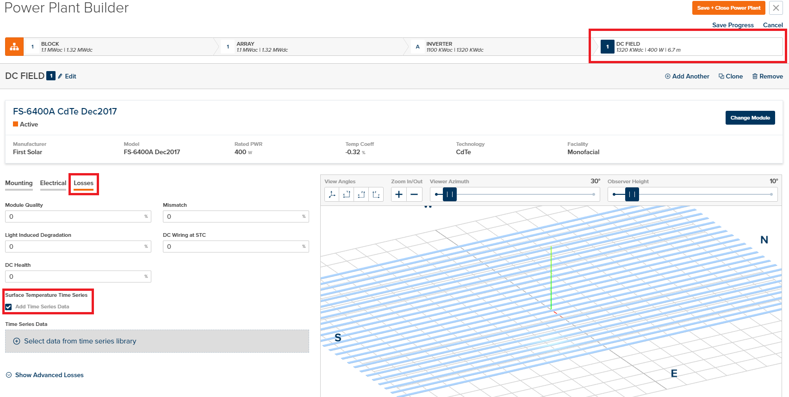The width and height of the screenshot is (789, 397).
Task: Click the orange plant hierarchy icon
Action: (14, 47)
